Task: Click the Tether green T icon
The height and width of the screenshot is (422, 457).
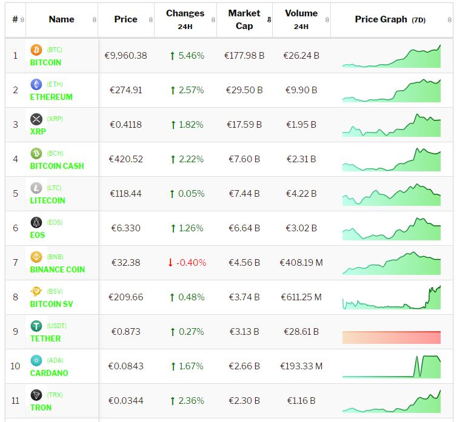Action: 36,326
